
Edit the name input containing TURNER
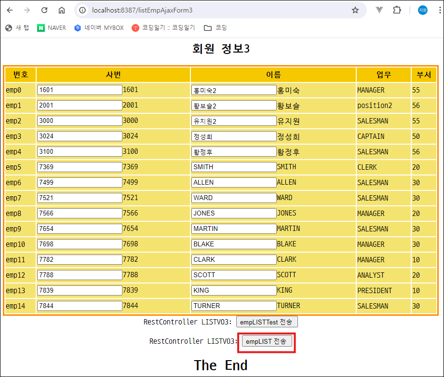point(234,306)
